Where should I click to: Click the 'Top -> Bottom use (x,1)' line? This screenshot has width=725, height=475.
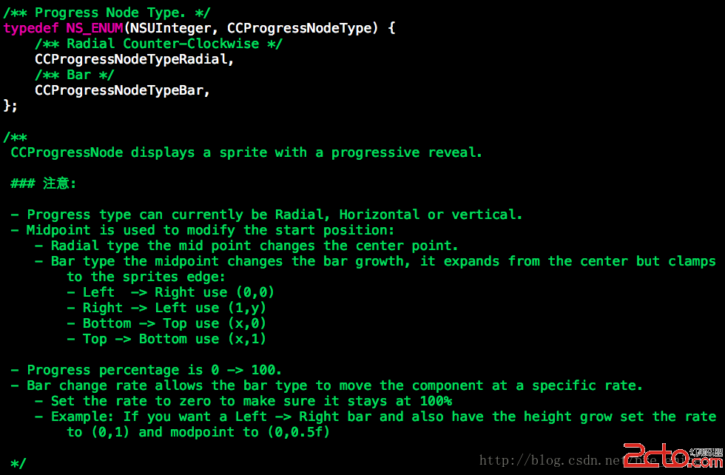click(x=166, y=339)
